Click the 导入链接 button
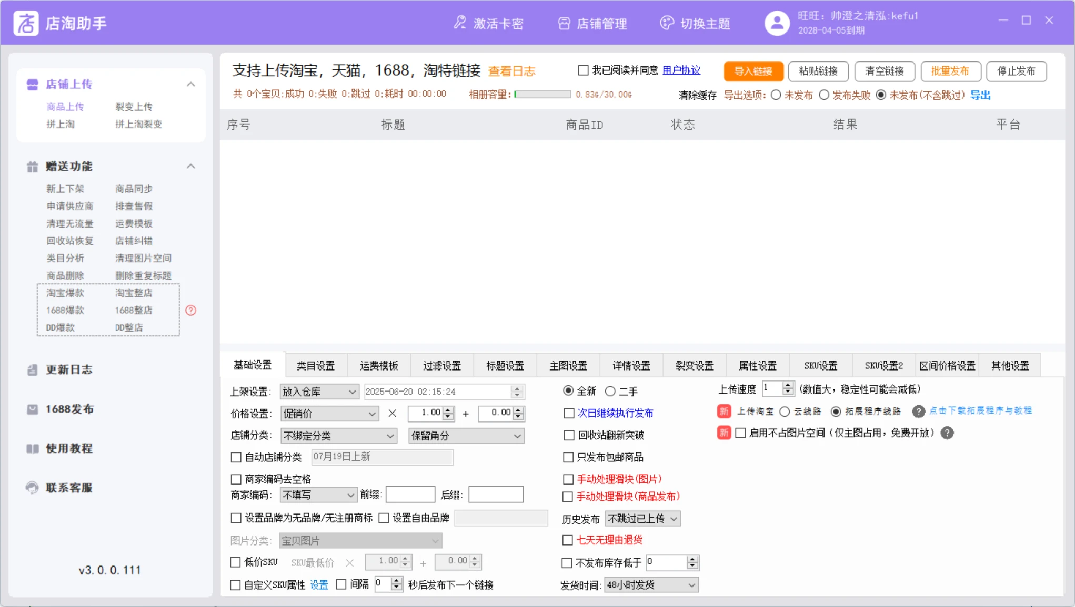Viewport: 1075px width, 607px height. click(x=753, y=71)
